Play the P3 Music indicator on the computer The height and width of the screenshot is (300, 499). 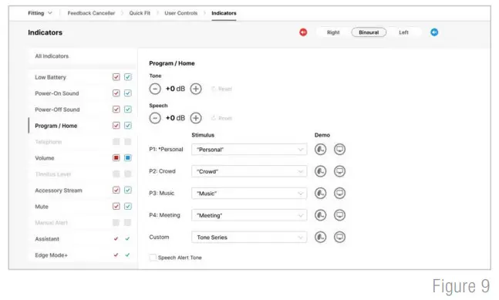339,193
